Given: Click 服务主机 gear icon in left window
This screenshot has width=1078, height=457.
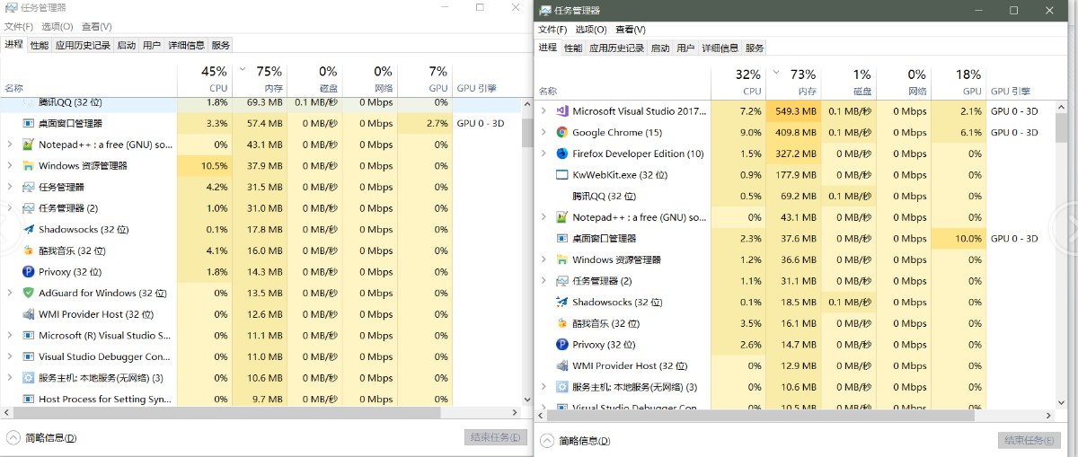Looking at the screenshot, I should pos(29,378).
